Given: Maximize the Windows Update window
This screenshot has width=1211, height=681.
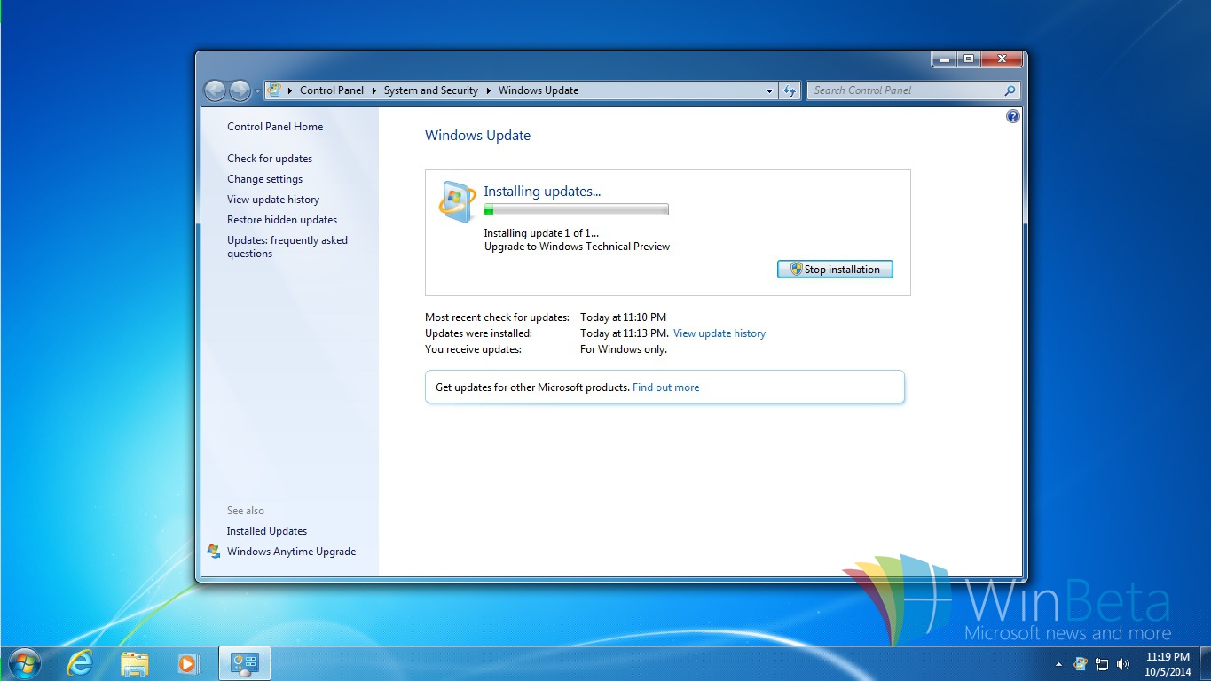Looking at the screenshot, I should (968, 59).
